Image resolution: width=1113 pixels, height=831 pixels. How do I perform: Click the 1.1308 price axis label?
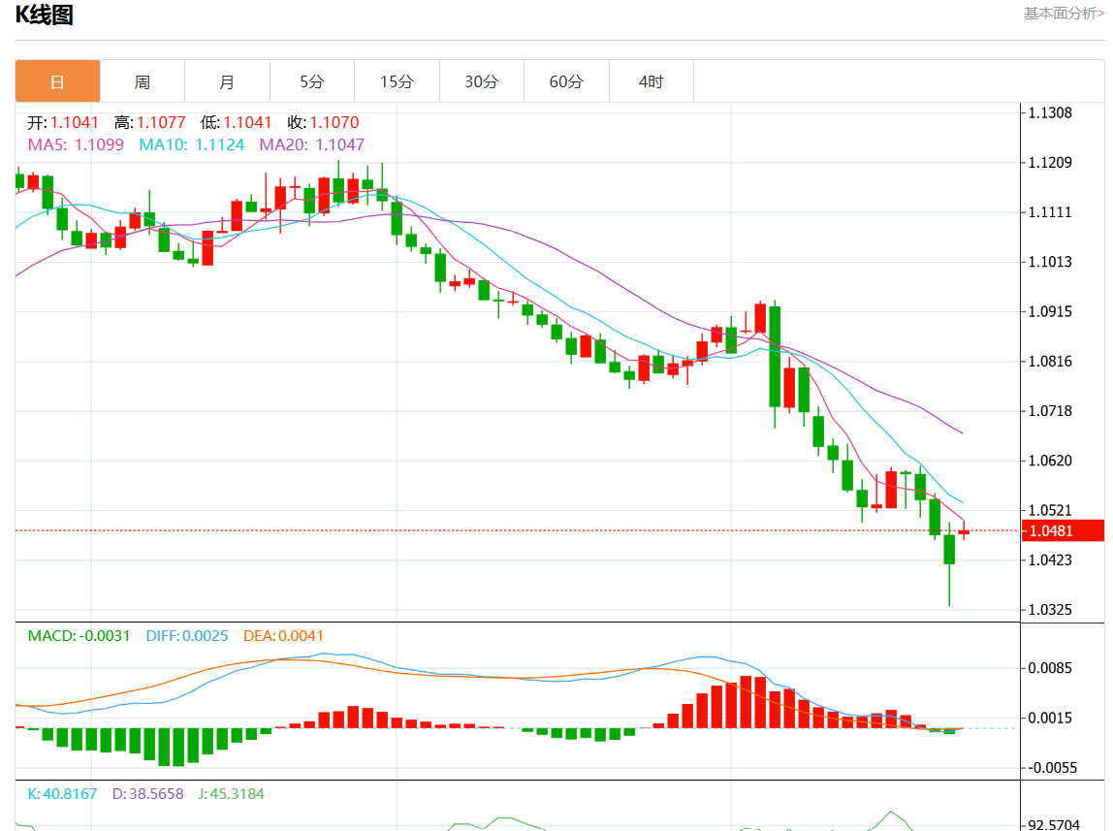pos(1050,112)
